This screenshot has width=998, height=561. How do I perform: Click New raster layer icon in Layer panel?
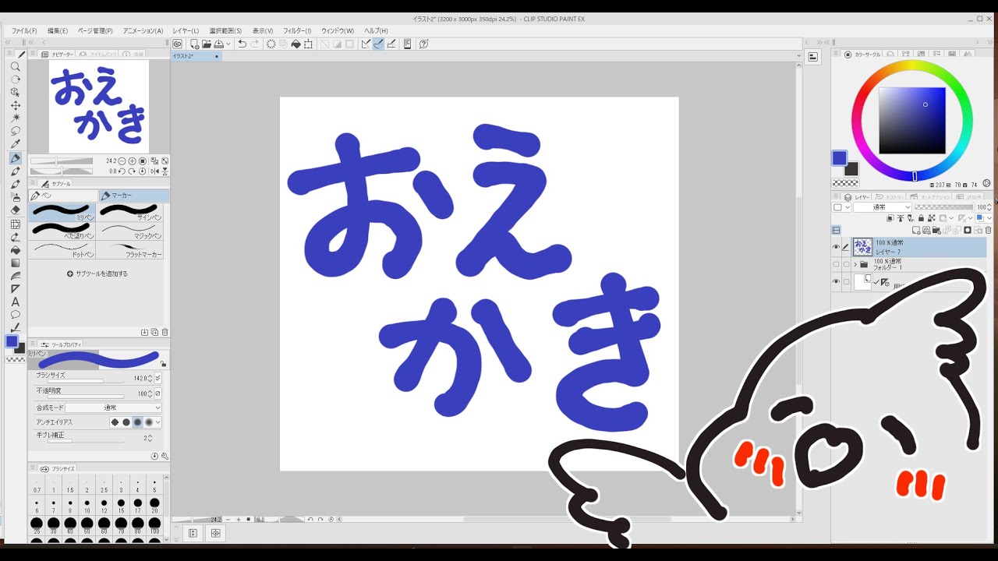pyautogui.click(x=916, y=231)
